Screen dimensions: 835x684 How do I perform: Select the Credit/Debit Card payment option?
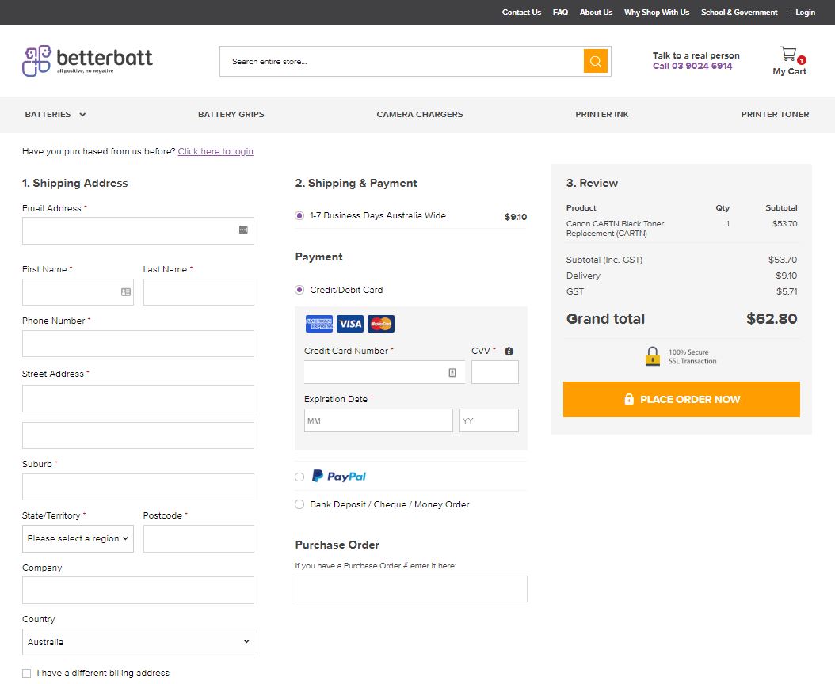(299, 290)
